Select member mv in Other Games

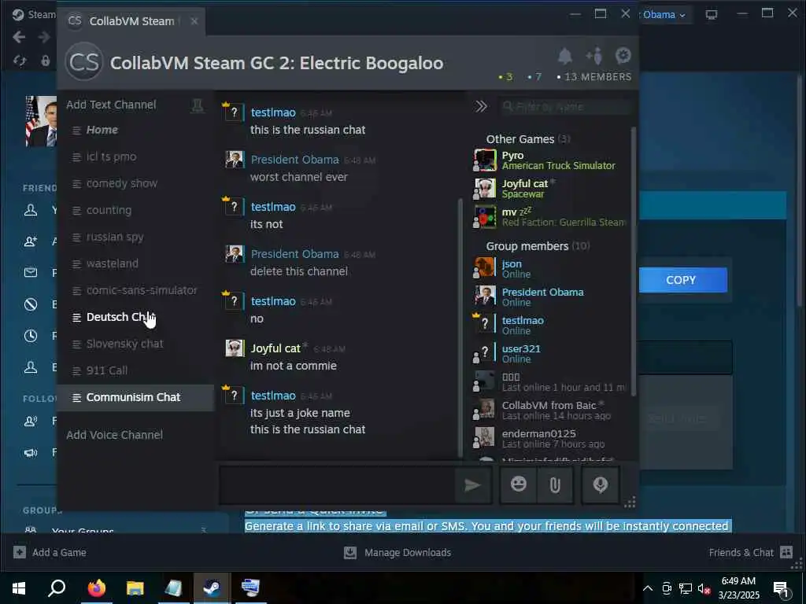click(550, 217)
